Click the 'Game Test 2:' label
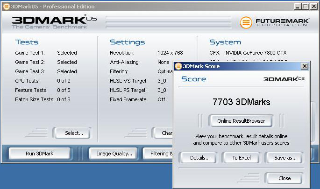Screen dimensions: 320x189 tap(30, 62)
